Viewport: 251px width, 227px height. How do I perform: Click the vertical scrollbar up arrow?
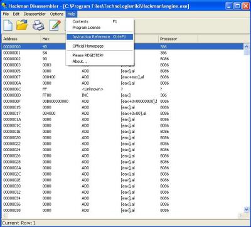tap(247, 46)
